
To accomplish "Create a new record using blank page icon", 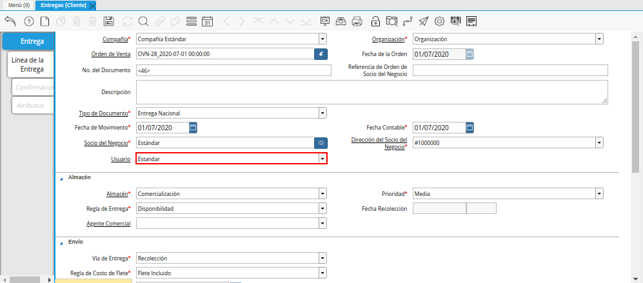I will [x=45, y=21].
